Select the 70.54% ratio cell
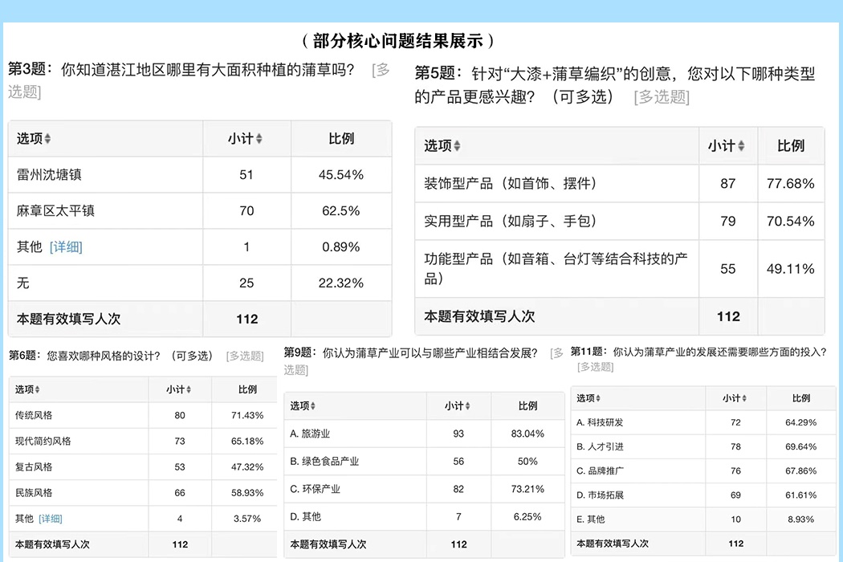843x562 pixels. [x=791, y=221]
